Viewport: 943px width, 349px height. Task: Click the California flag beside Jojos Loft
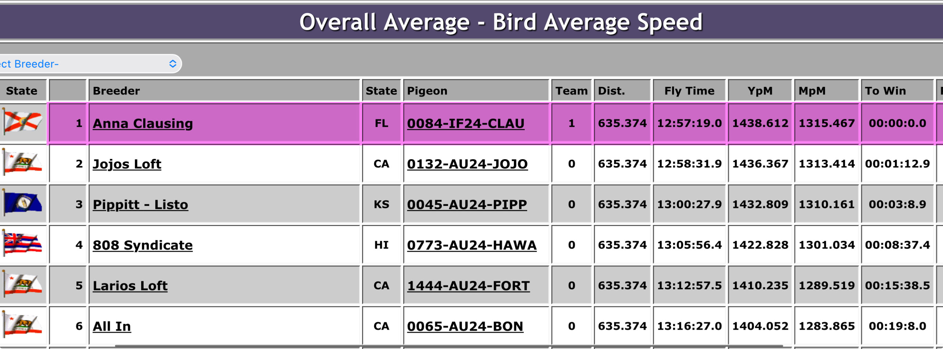click(23, 163)
